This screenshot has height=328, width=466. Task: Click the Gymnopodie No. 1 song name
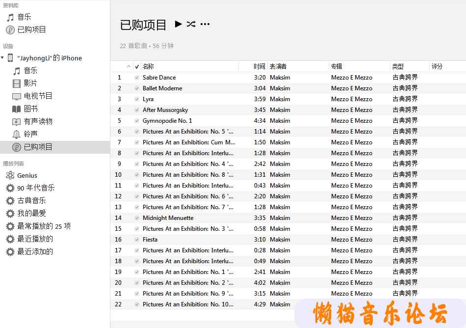coord(167,121)
